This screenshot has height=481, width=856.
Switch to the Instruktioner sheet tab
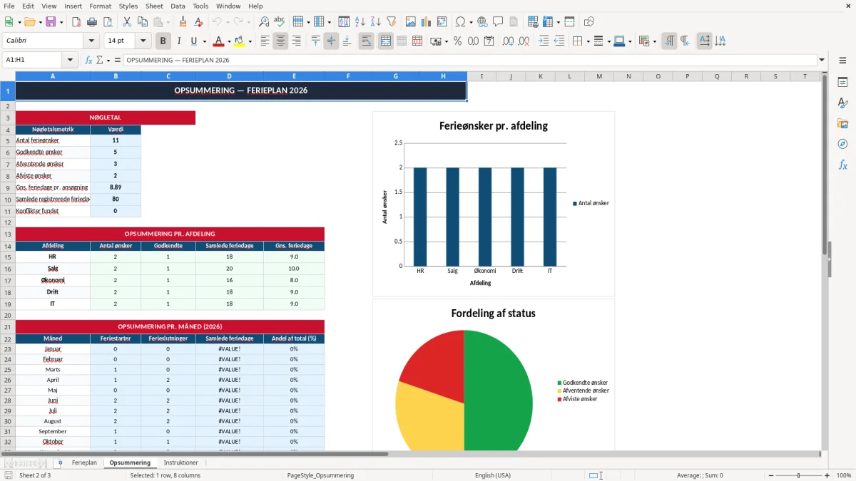(180, 462)
